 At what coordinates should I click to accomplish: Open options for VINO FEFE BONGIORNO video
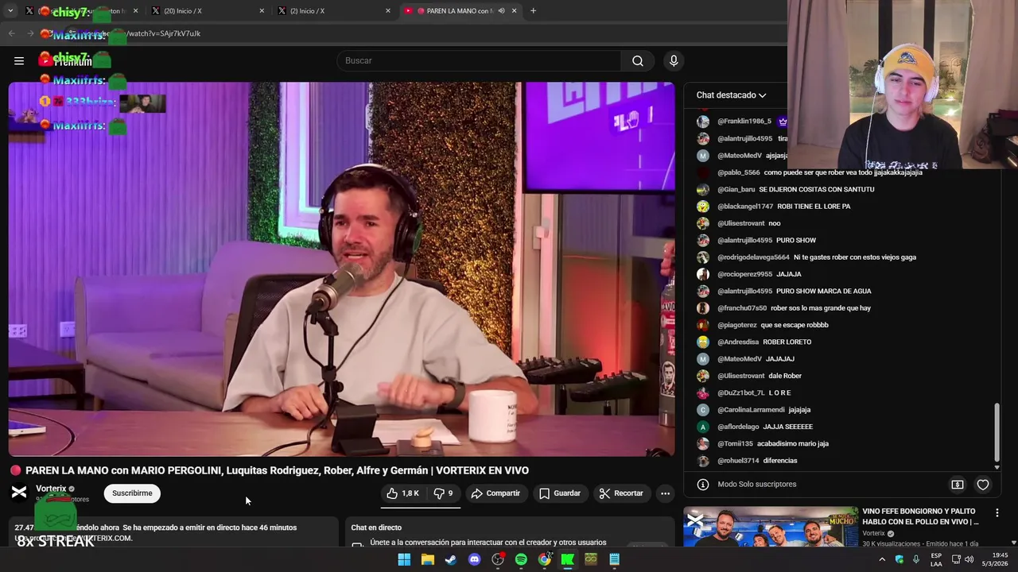(x=997, y=513)
